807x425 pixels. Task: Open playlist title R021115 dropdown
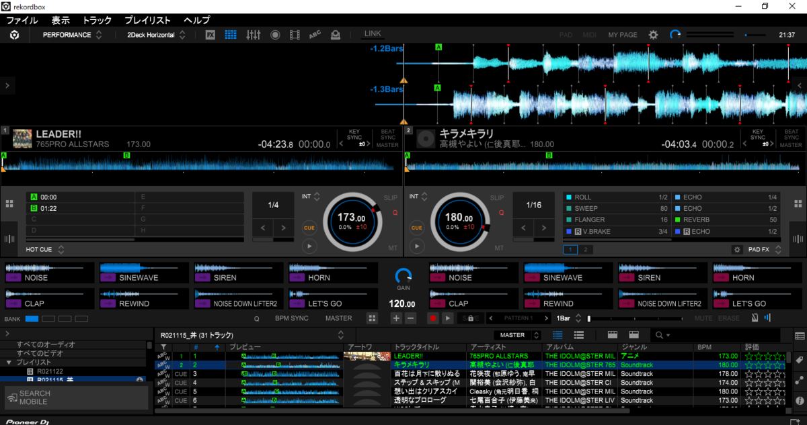pos(253,334)
